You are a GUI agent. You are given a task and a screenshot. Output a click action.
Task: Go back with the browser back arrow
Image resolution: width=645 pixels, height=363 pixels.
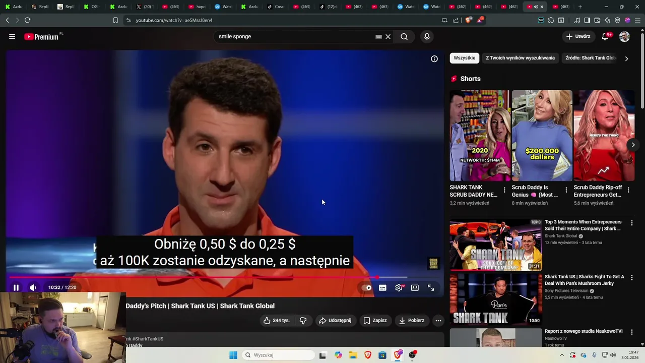[x=7, y=20]
